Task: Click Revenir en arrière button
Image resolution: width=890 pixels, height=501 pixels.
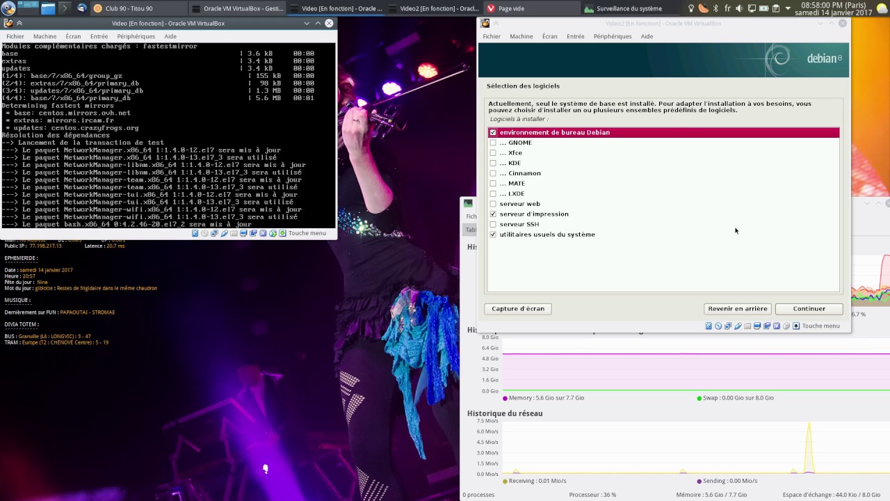Action: coord(737,308)
